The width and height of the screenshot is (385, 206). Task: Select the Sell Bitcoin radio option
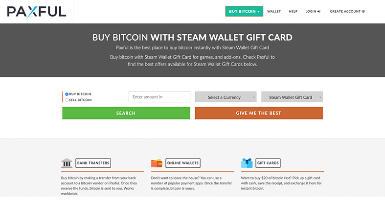tap(67, 100)
